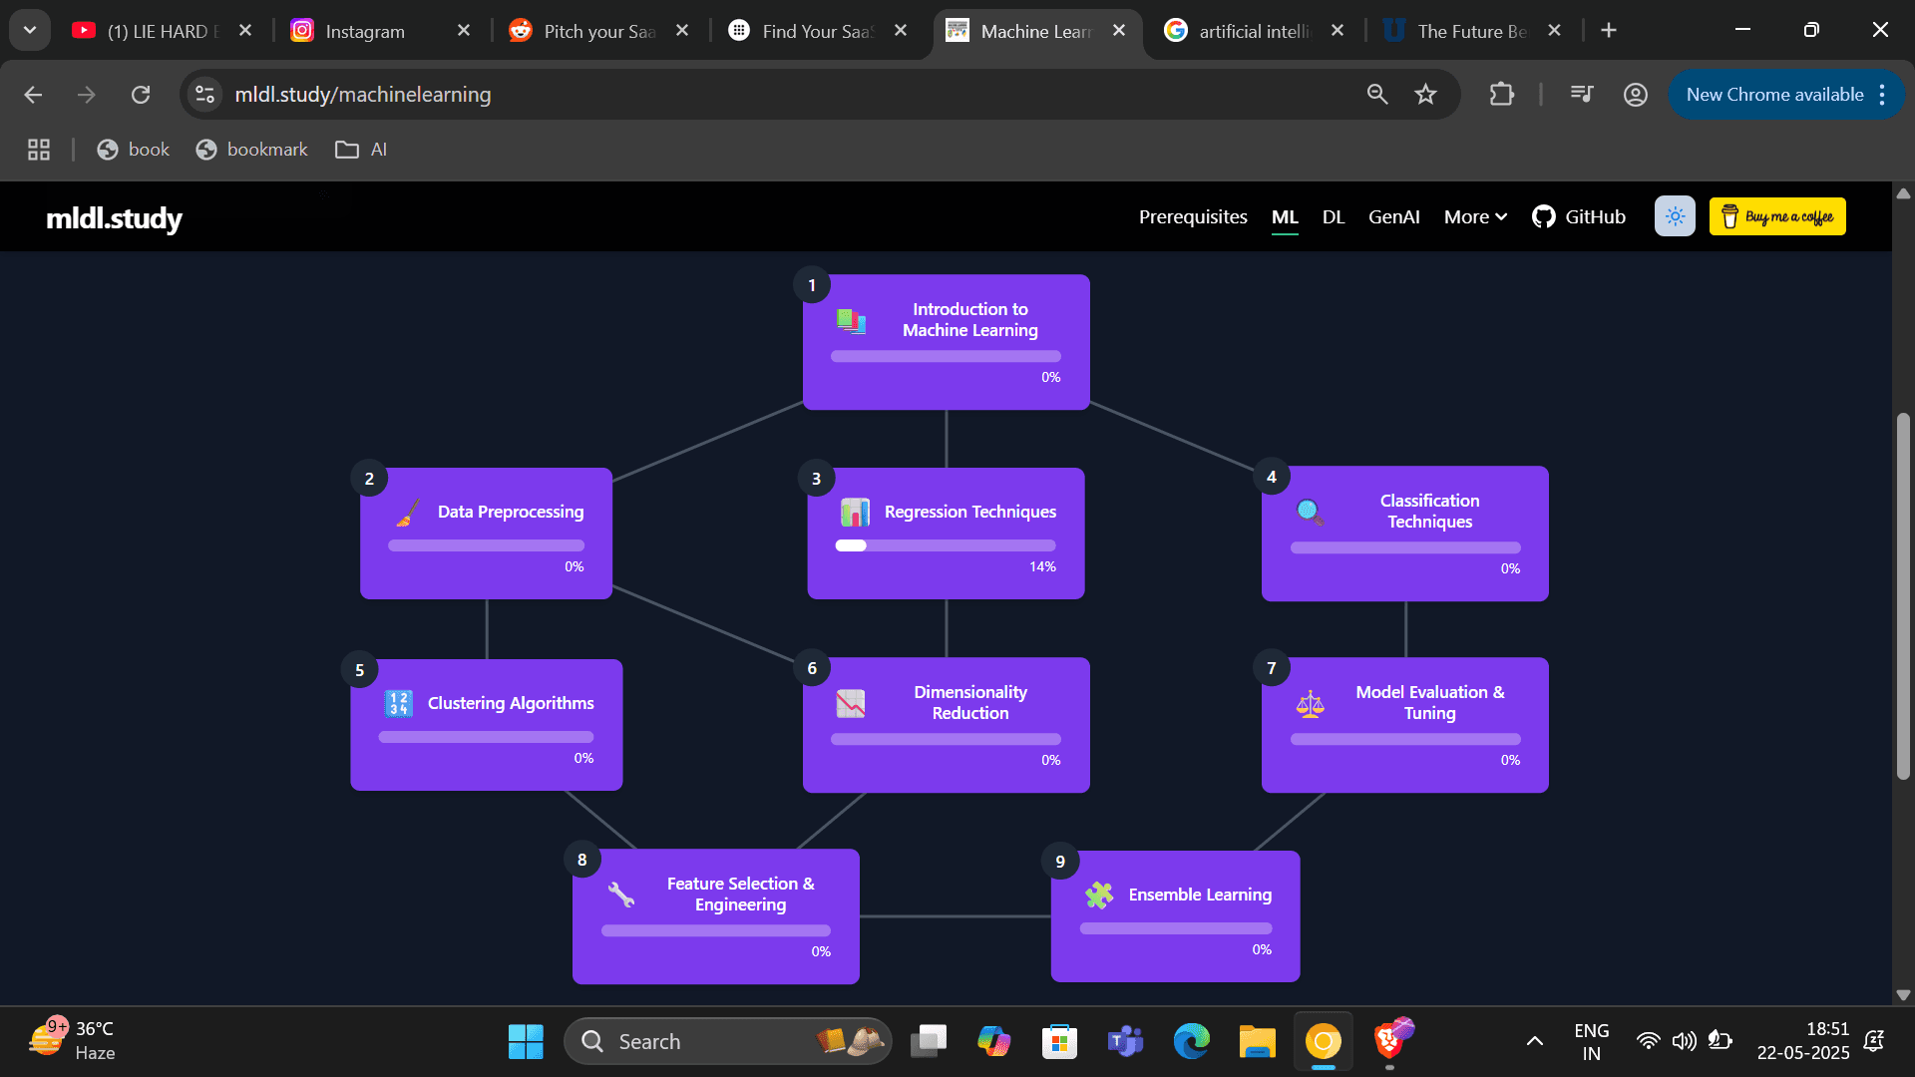Click the page scrollbar thumb
1915x1077 pixels.
1903,595
